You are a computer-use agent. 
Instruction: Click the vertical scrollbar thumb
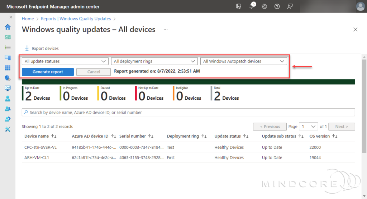364,106
